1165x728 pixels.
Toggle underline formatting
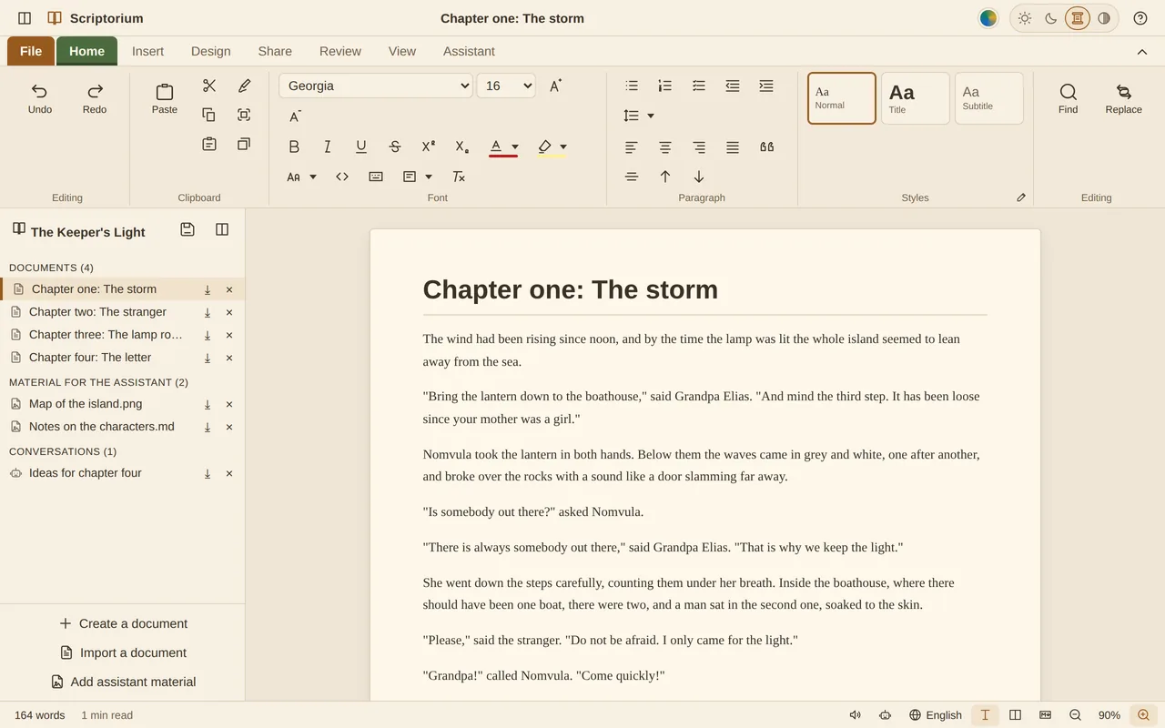point(361,147)
